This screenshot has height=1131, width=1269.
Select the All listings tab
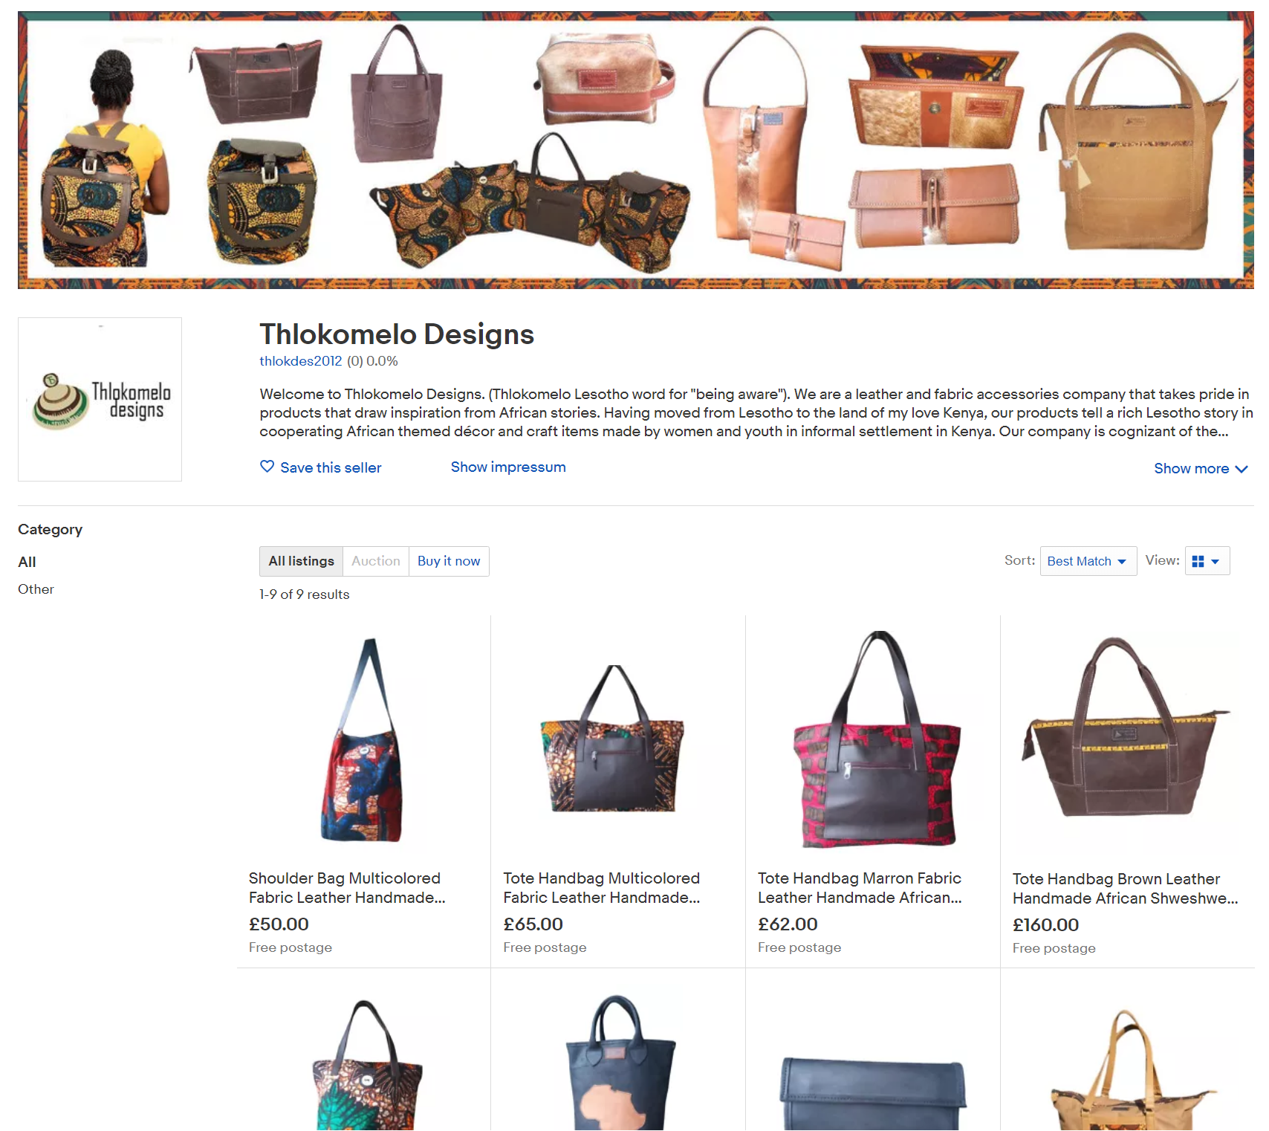coord(301,561)
